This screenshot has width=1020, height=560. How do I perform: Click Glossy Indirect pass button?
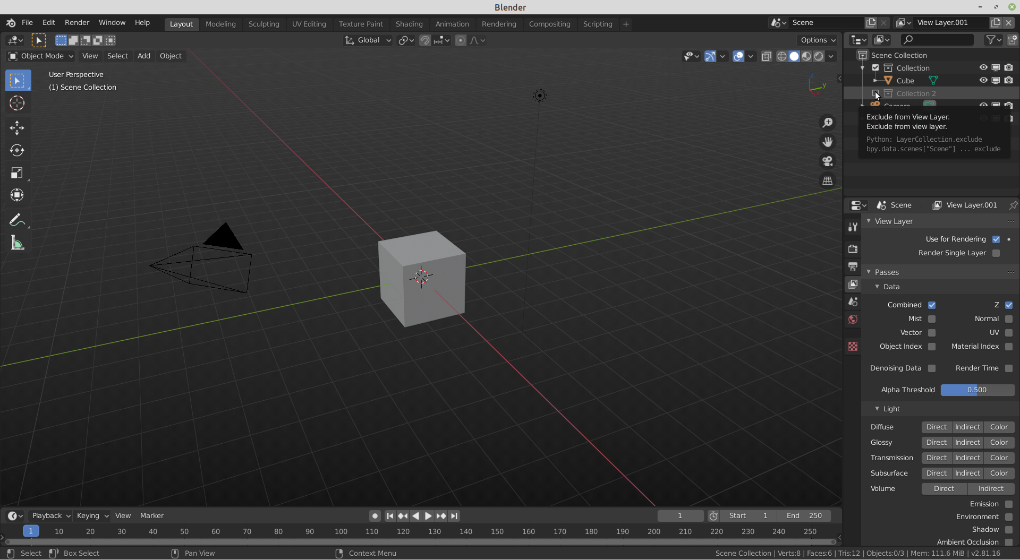[x=967, y=443]
